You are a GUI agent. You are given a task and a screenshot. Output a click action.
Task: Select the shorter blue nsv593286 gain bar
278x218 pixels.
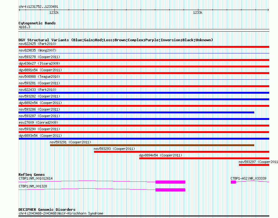pyautogui.click(x=136, y=112)
